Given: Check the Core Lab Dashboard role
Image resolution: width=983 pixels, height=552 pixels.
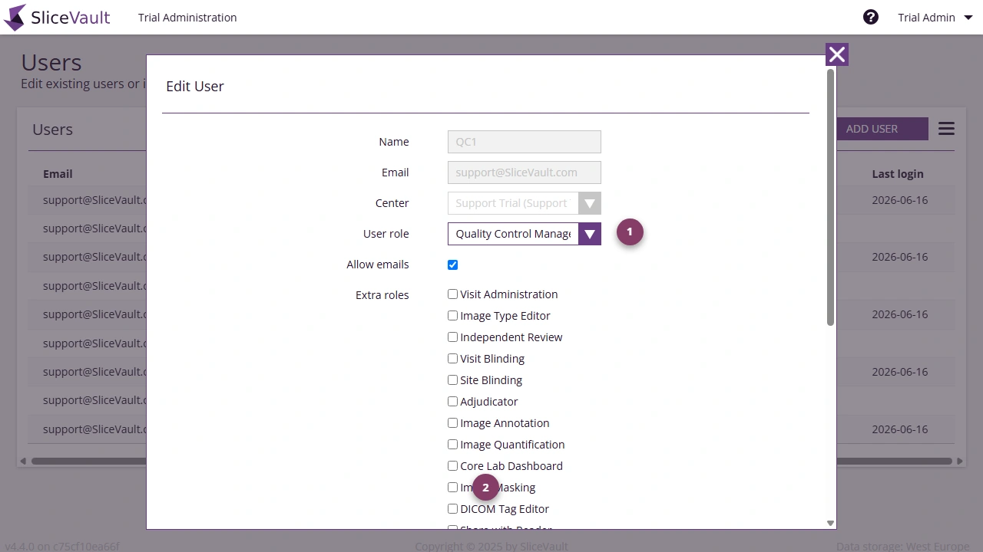Looking at the screenshot, I should click(x=452, y=466).
